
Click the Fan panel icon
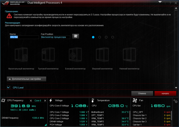point(135,100)
